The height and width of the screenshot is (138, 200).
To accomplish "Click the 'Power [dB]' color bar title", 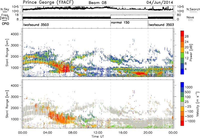I will tap(191, 53).
